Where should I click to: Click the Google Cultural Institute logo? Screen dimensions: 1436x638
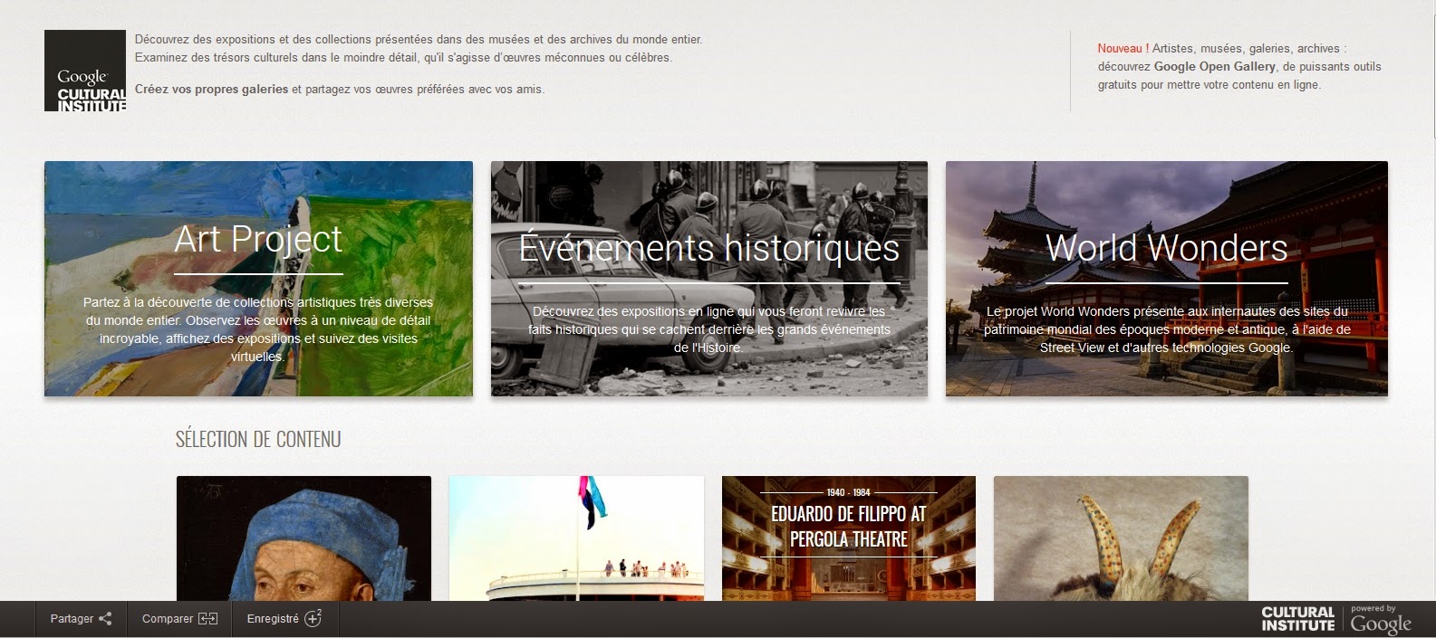[x=85, y=71]
